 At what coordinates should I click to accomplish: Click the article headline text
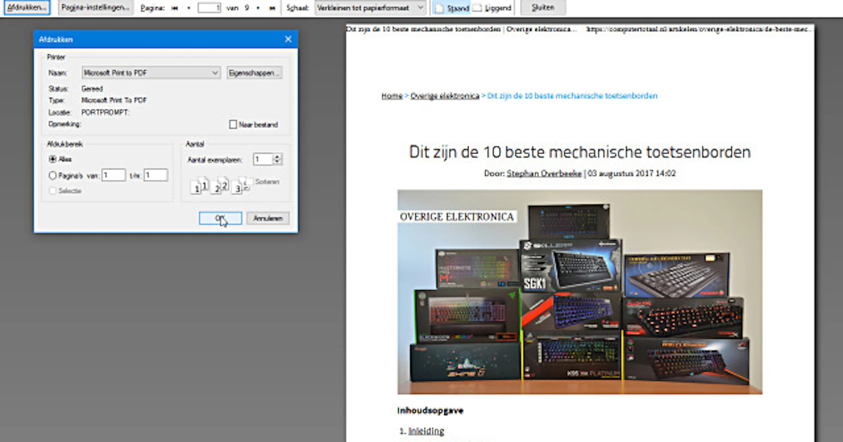[580, 152]
